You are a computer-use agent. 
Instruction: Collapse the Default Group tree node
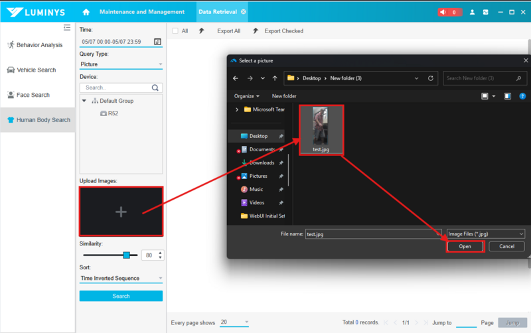click(84, 101)
